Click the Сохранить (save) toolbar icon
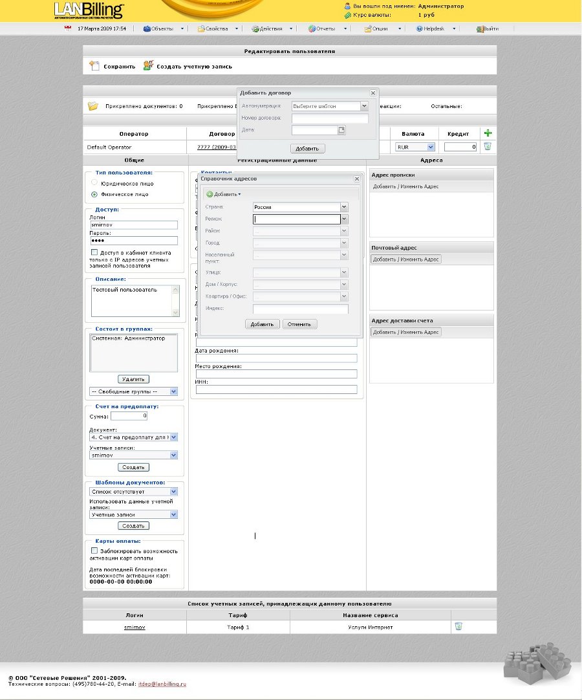 pos(92,67)
